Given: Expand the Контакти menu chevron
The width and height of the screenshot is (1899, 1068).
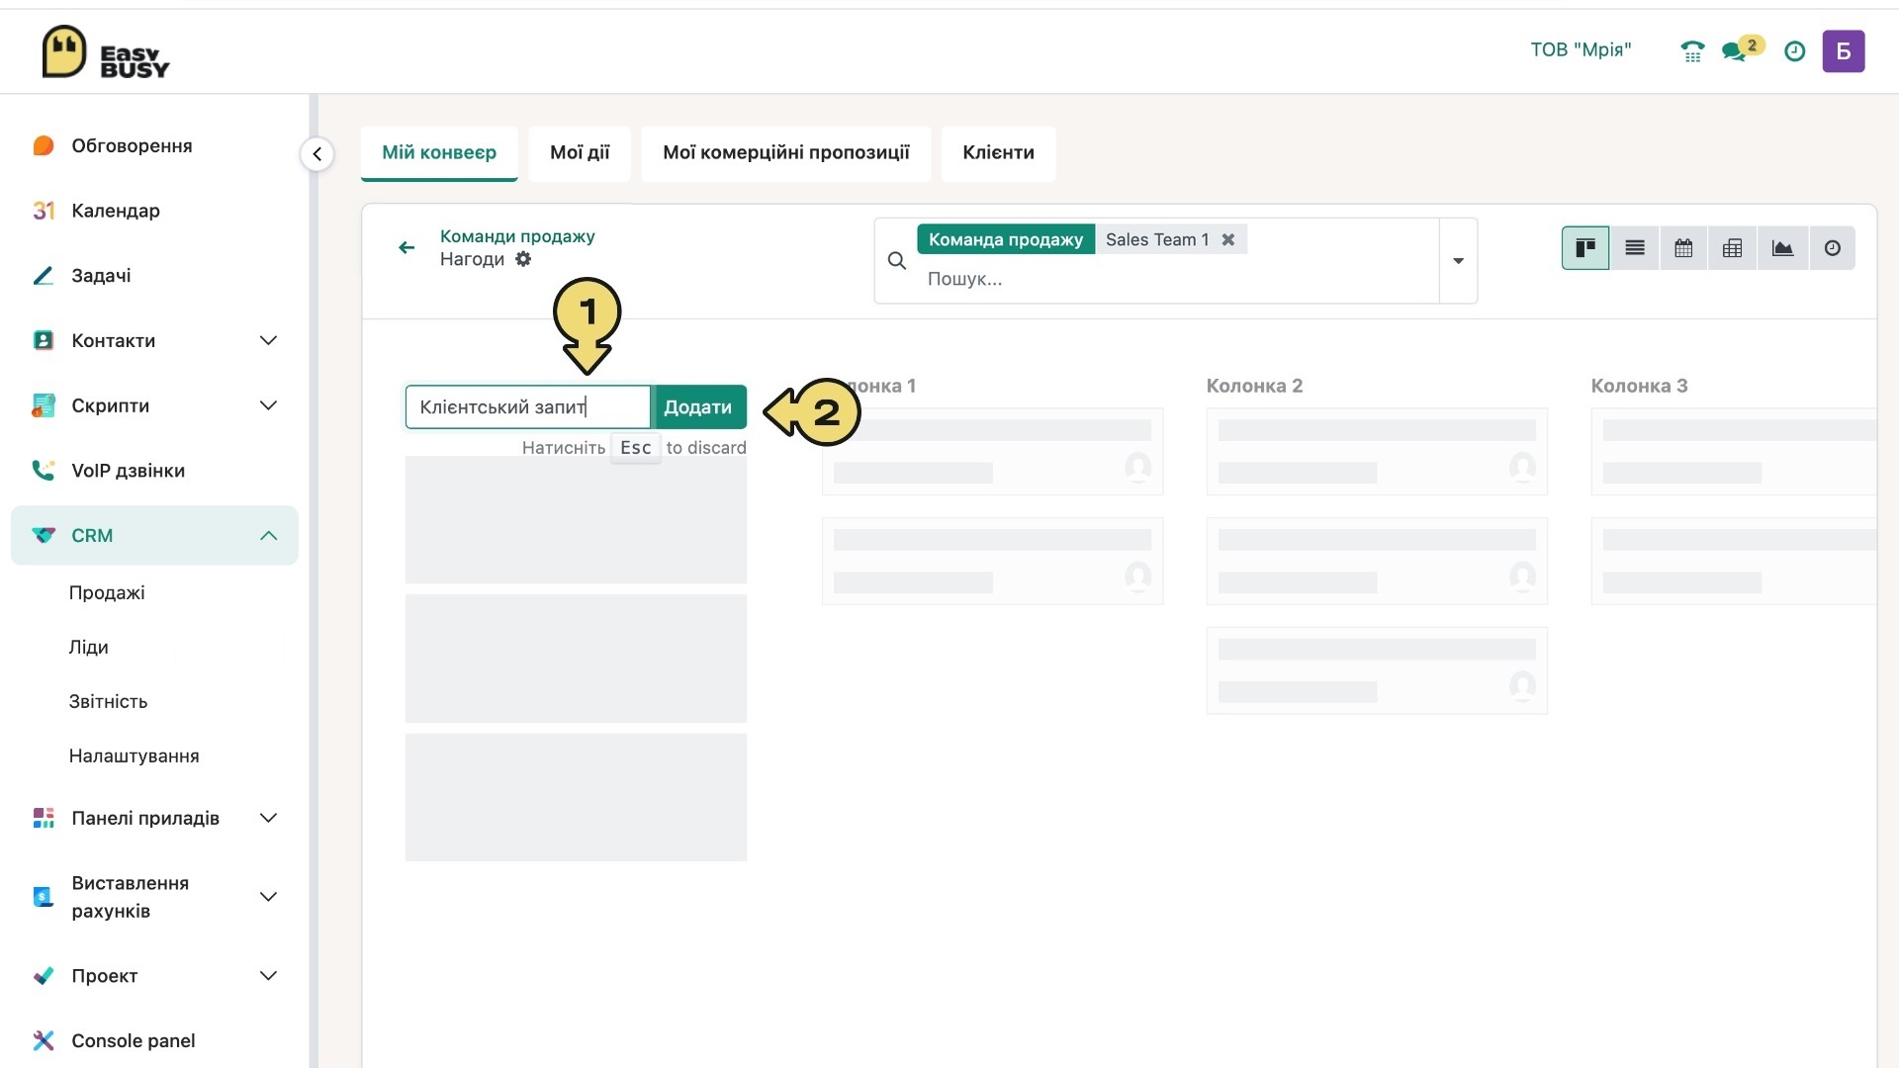Looking at the screenshot, I should click(268, 340).
